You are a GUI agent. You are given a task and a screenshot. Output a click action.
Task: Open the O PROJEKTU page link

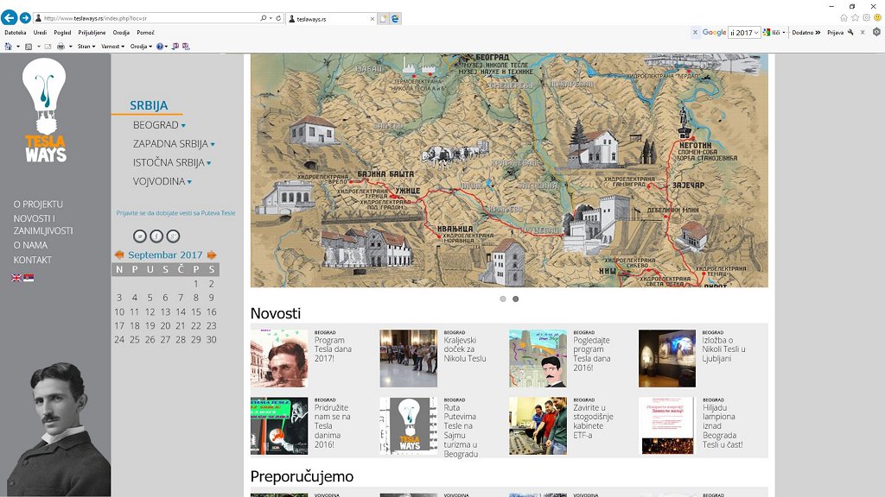(x=38, y=204)
